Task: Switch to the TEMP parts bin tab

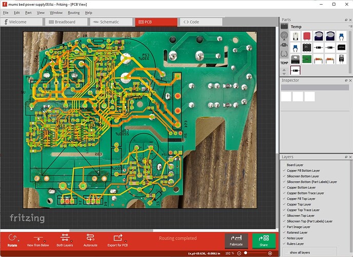Action: tap(284, 63)
